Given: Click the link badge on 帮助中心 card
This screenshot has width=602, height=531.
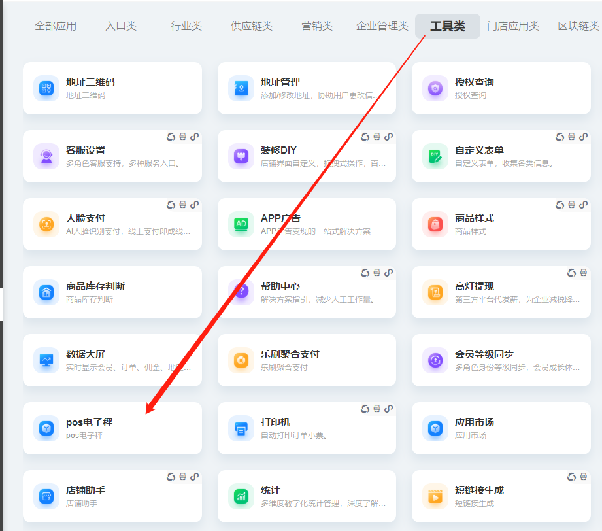Looking at the screenshot, I should (389, 273).
